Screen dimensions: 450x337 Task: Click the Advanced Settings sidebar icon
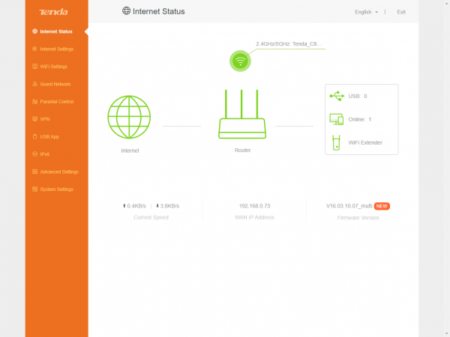click(x=34, y=171)
